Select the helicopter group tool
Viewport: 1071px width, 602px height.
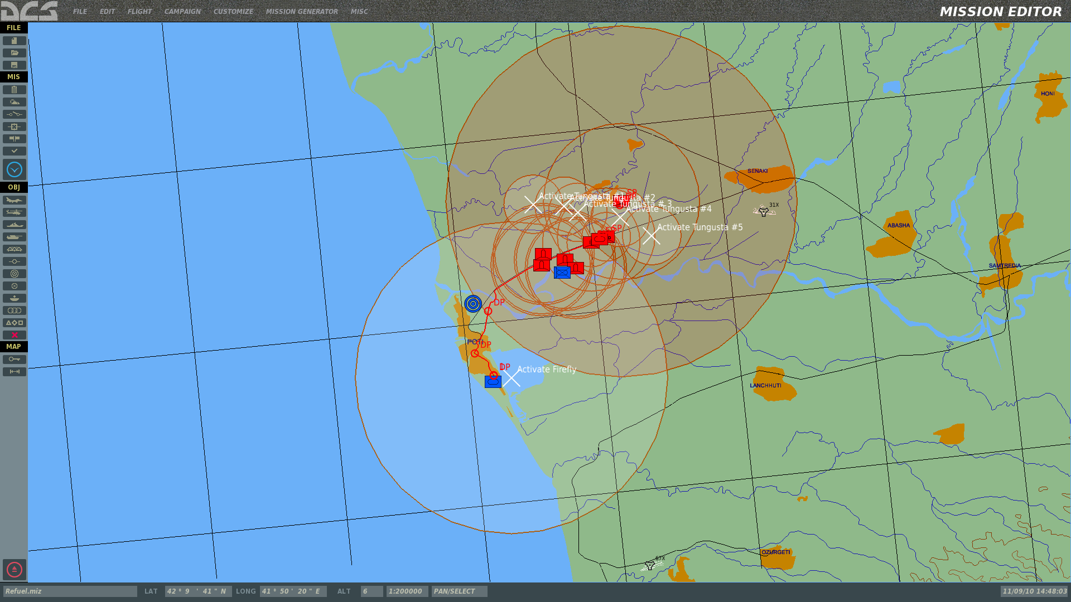click(15, 212)
